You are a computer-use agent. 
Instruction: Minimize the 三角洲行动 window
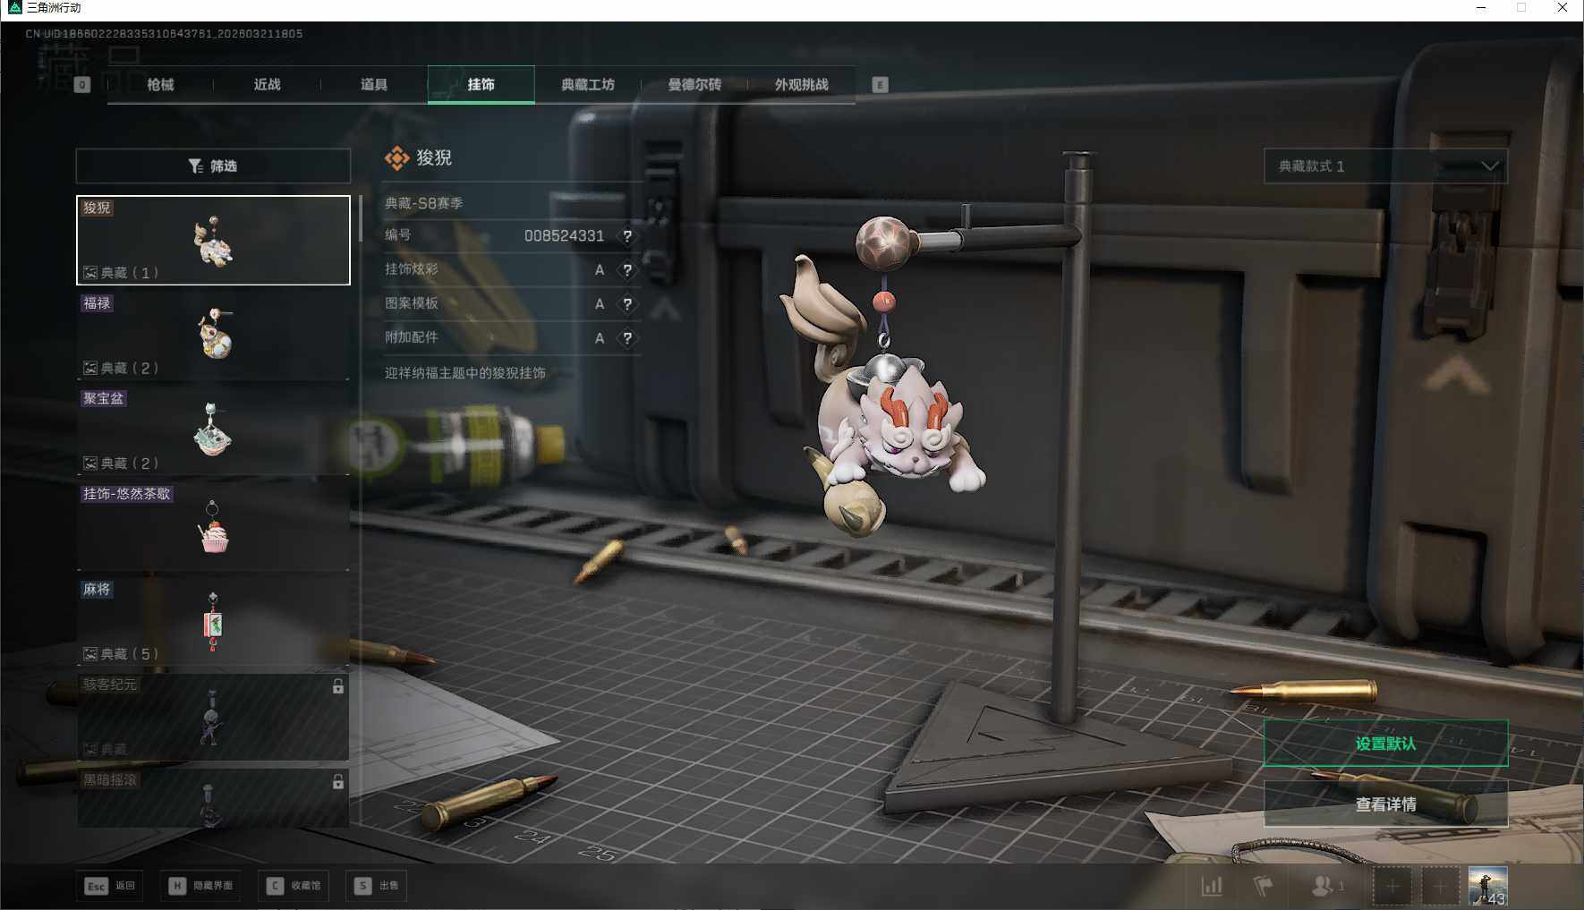(1481, 8)
